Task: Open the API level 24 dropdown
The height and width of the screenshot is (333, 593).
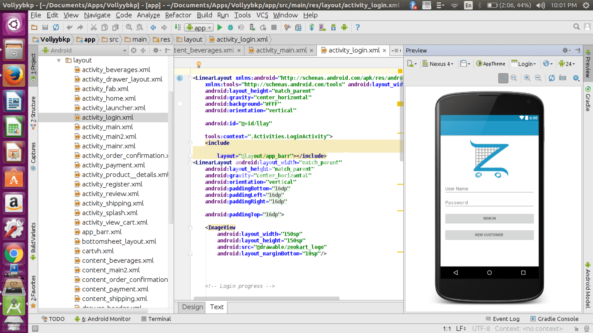Action: [567, 64]
